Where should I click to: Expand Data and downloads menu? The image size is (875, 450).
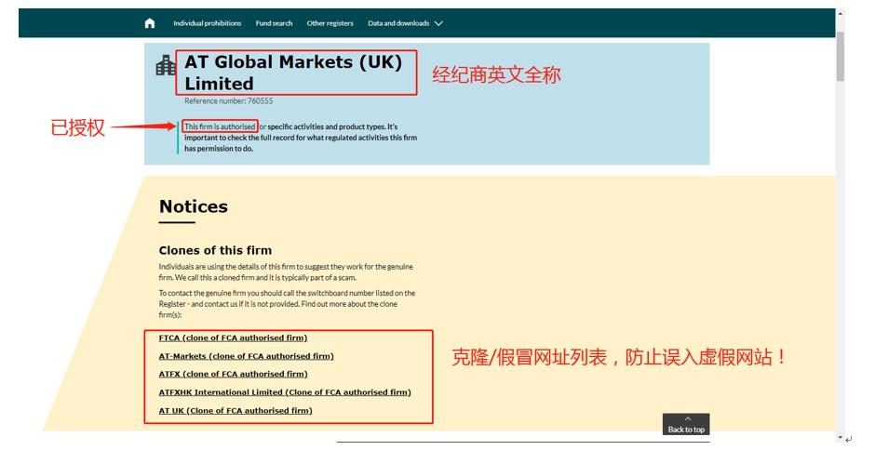click(x=405, y=23)
